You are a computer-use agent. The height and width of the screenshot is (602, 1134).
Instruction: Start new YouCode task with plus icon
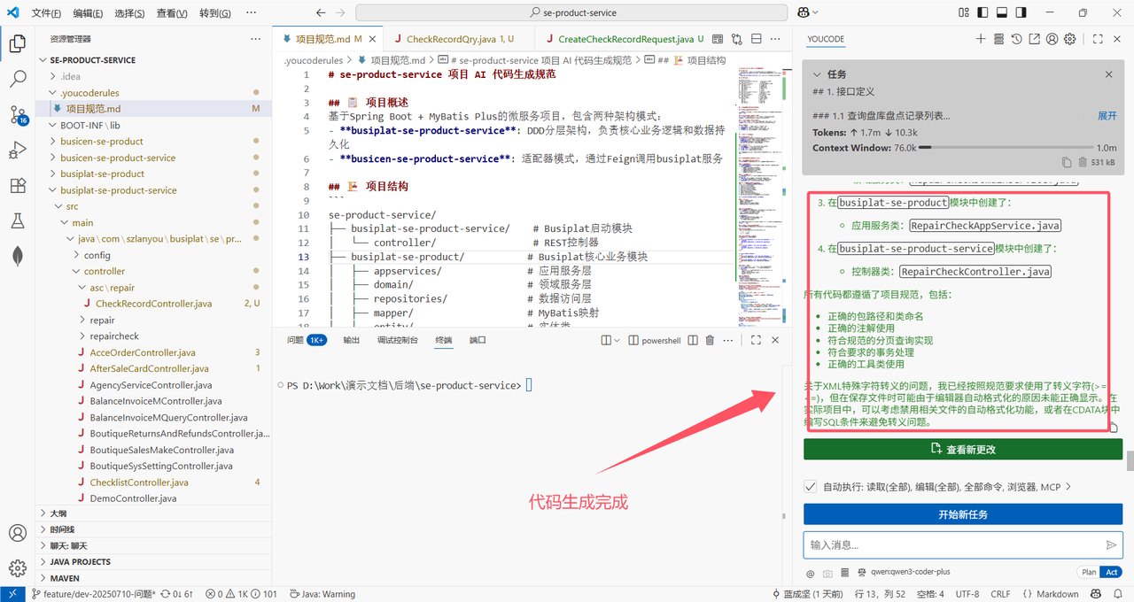tap(981, 39)
